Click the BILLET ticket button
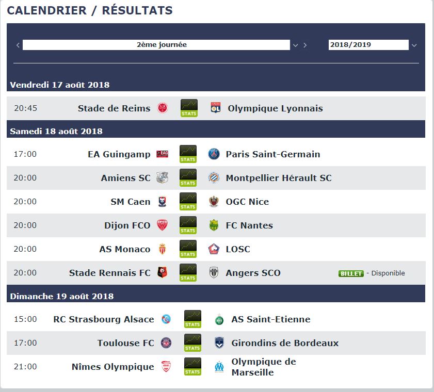 351,273
